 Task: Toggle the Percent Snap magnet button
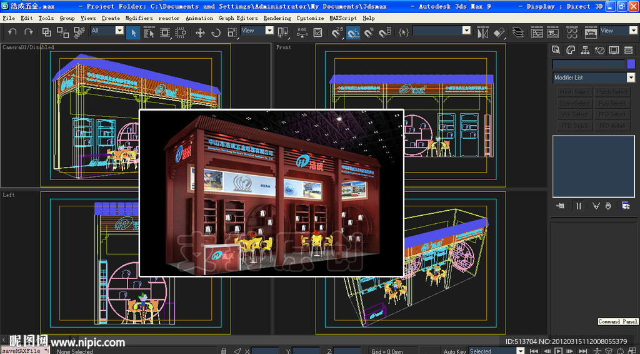point(369,33)
